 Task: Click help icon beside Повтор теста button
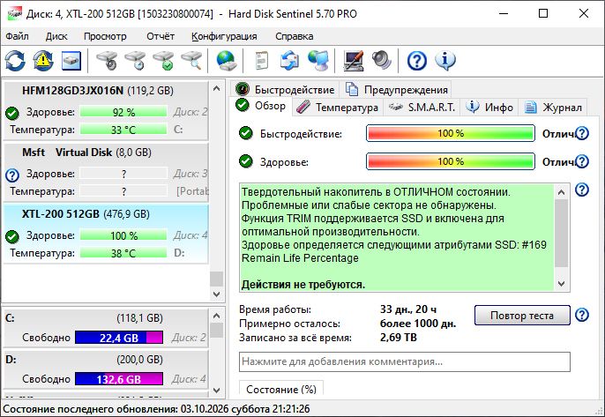[582, 315]
